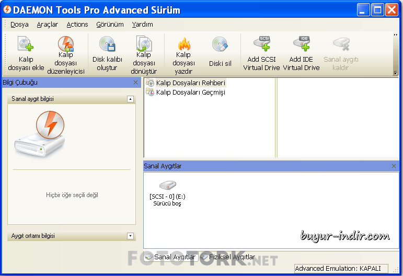The height and width of the screenshot is (276, 403).
Task: Click the Bilgi Çubuğu panel header
Action: click(72, 83)
